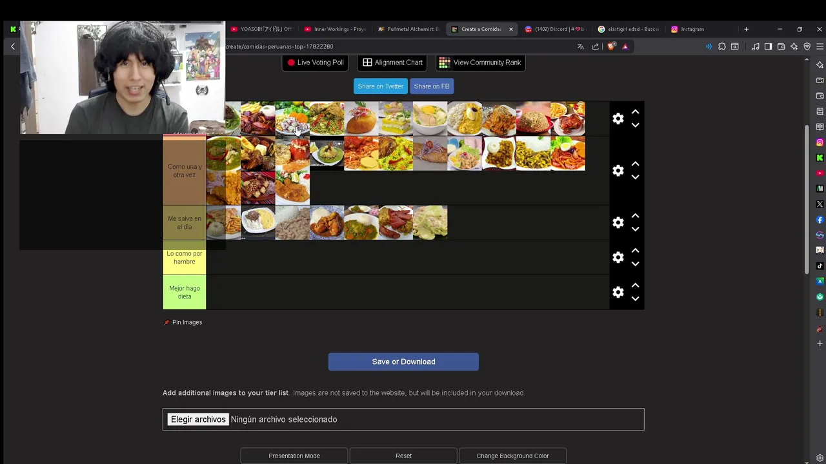Open YouTube shortcut in the right sidebar
826x464 pixels.
[x=820, y=173]
